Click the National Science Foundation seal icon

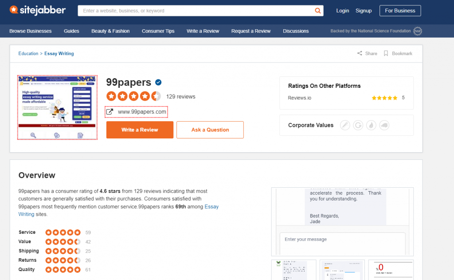[x=418, y=31]
